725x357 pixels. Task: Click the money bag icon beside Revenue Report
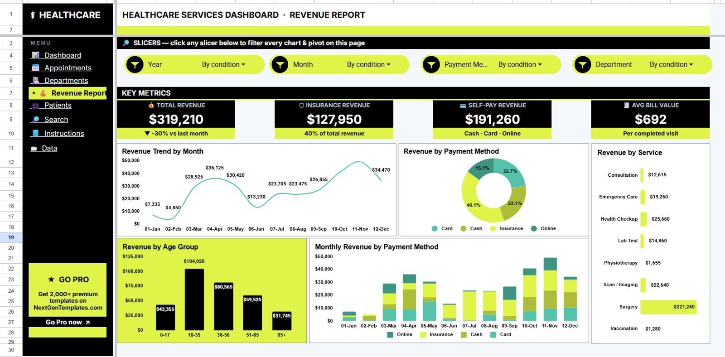(x=43, y=93)
